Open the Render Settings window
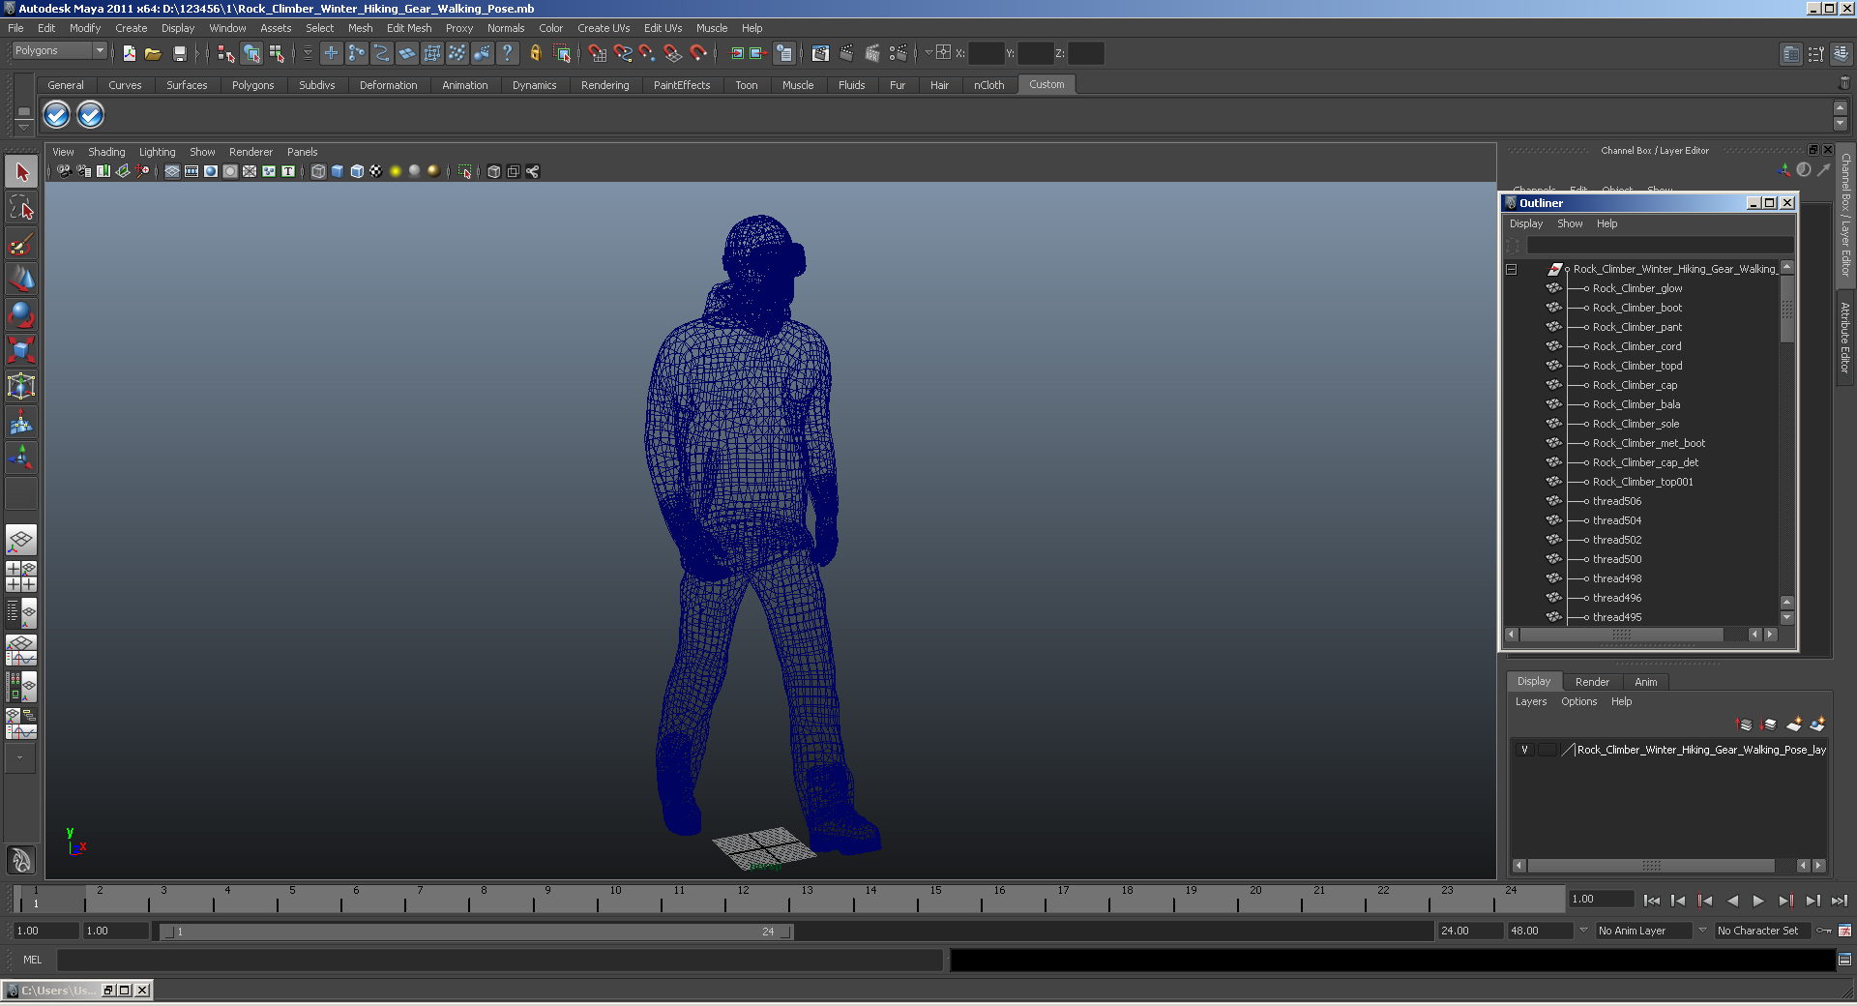 point(899,53)
